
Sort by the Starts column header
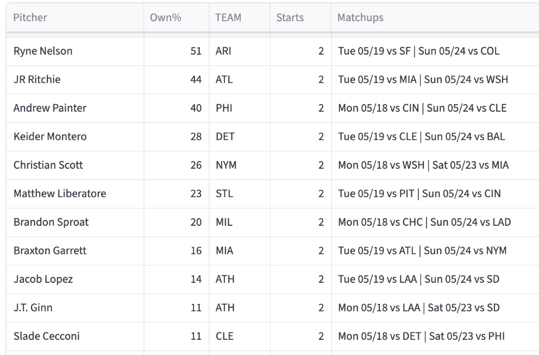(290, 17)
